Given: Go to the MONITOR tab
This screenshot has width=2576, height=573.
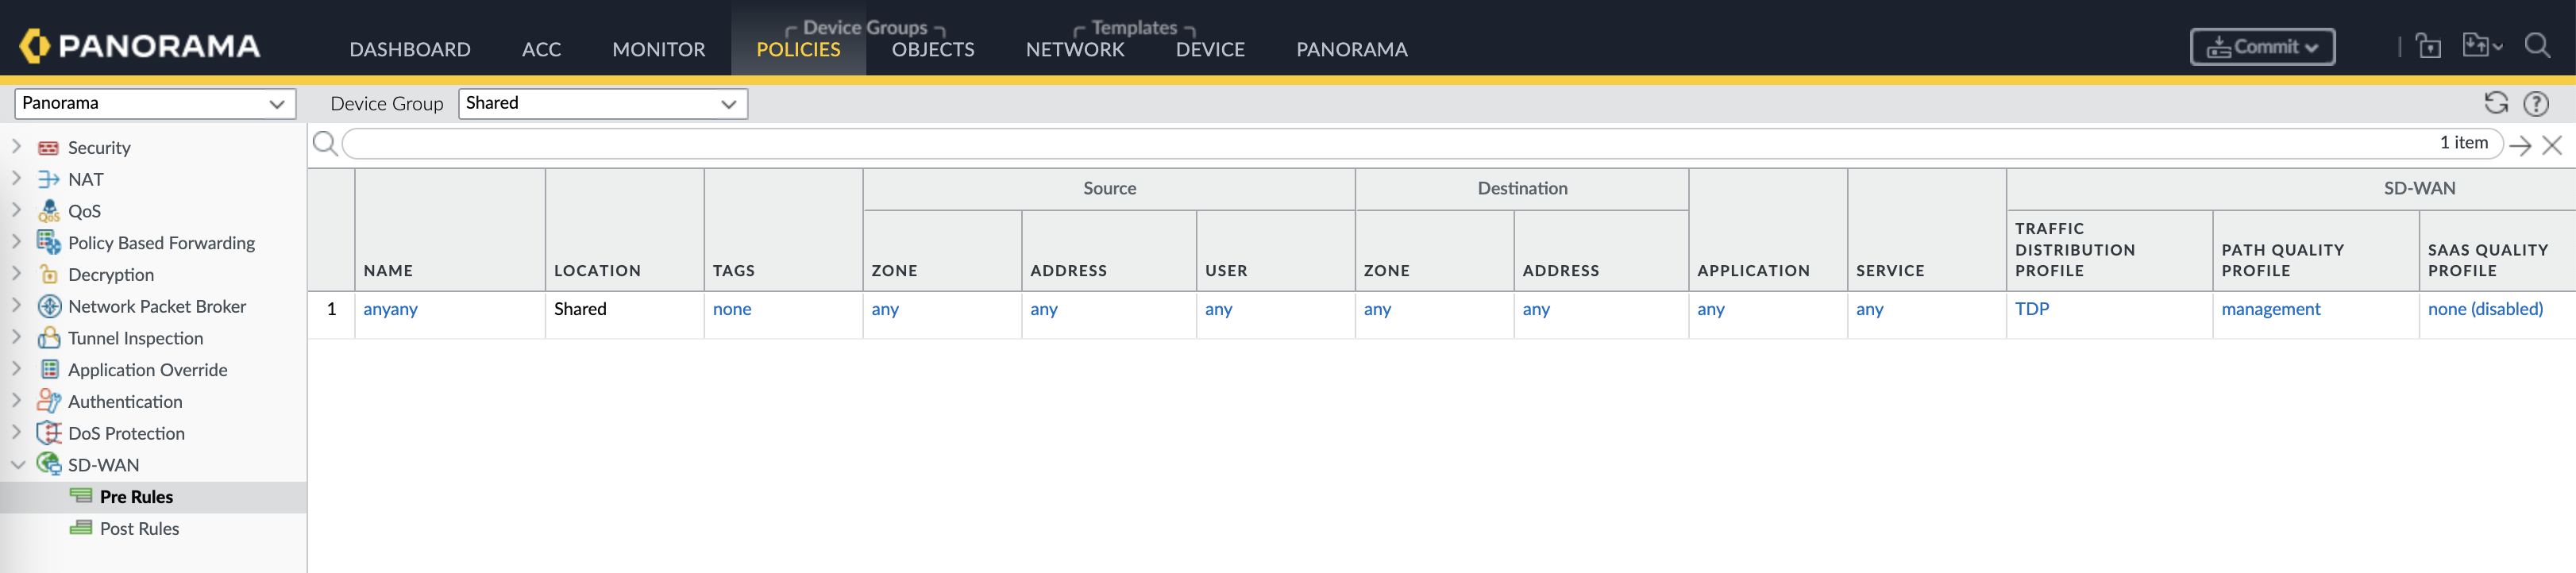Looking at the screenshot, I should pos(658,49).
